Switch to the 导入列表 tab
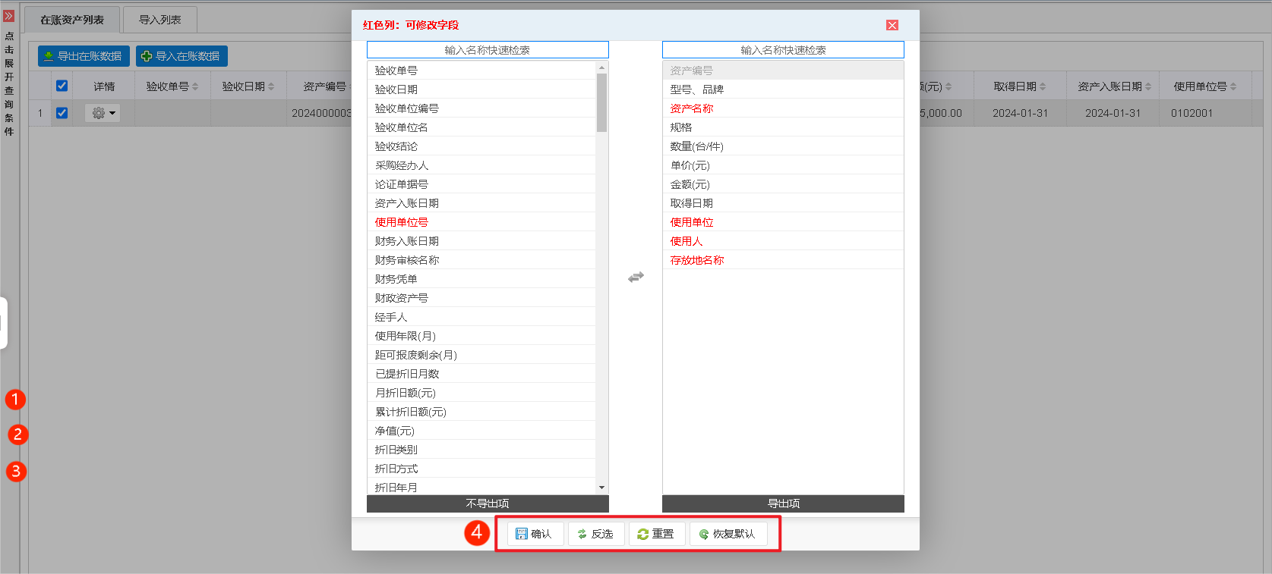 tap(159, 20)
